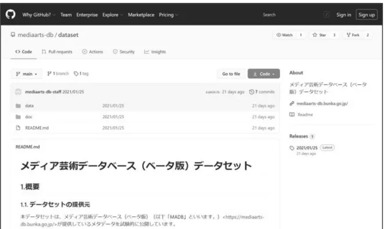Open the Why GitHub? dropdown menu
385x229 pixels.
(39, 14)
